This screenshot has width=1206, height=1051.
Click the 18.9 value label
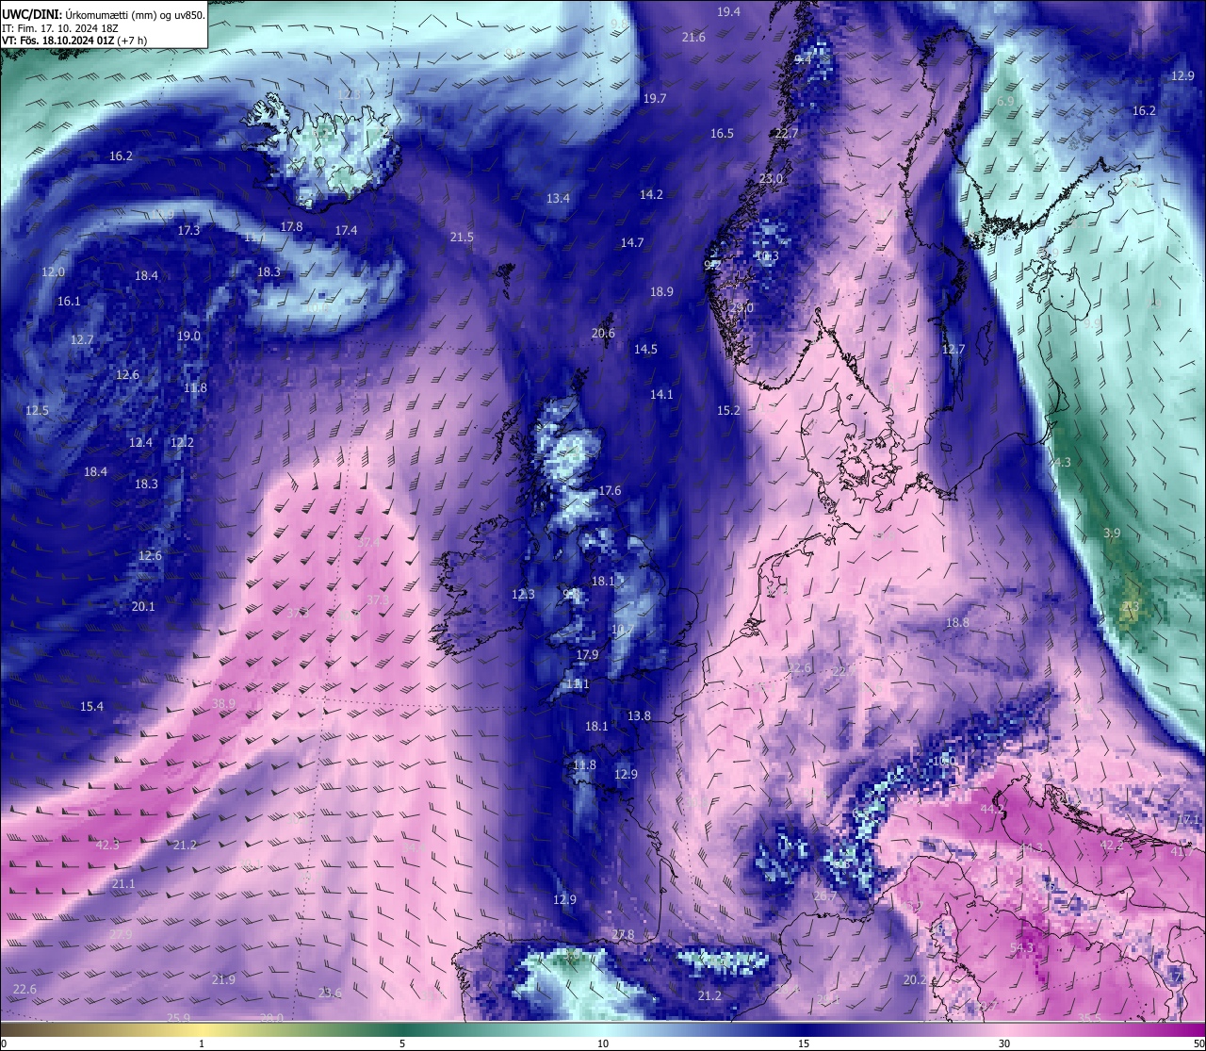click(x=661, y=291)
